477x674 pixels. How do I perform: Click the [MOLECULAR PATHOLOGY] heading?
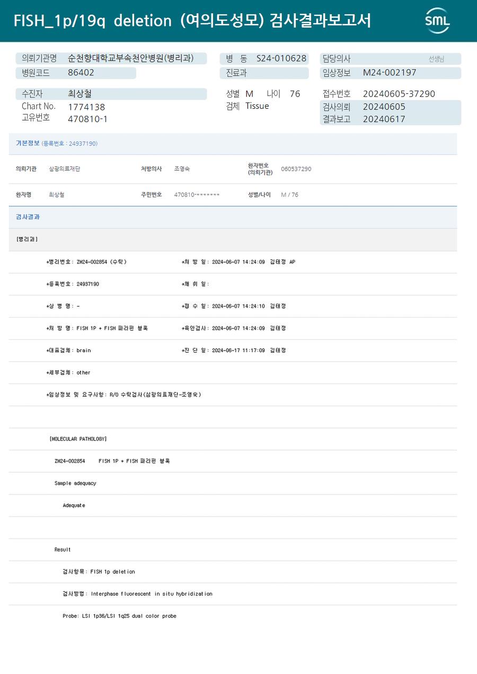tap(78, 439)
